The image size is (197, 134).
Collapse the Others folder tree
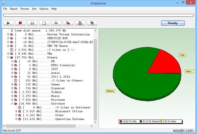point(8,57)
